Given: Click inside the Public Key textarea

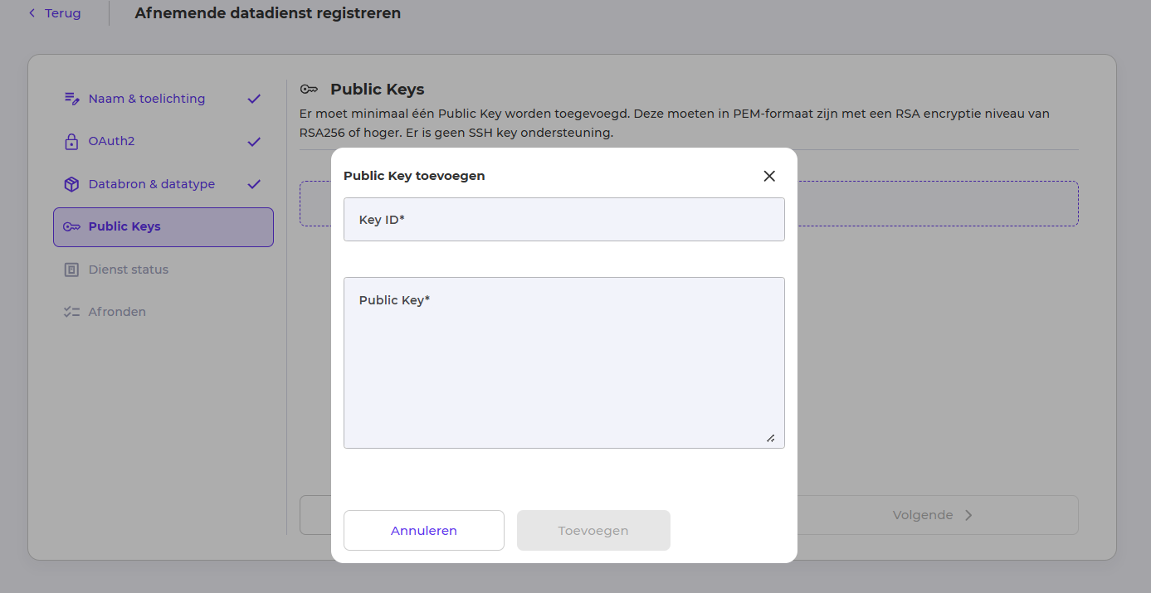Looking at the screenshot, I should [x=563, y=362].
